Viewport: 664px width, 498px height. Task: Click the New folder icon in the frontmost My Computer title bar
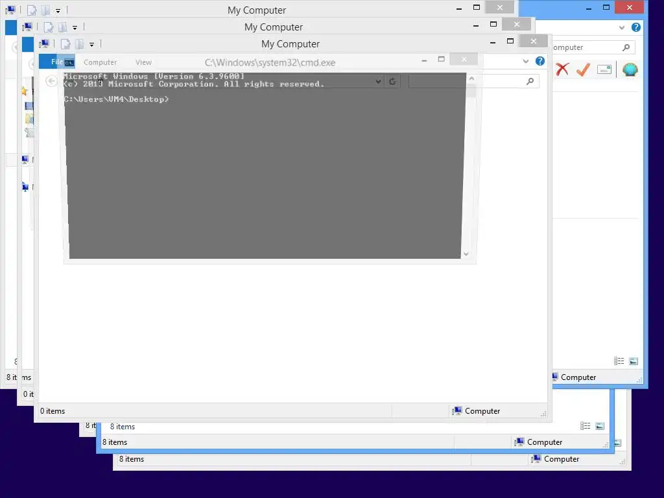coord(79,44)
